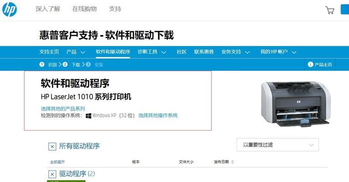Image resolution: width=349 pixels, height=182 pixels.
Task: Click the 版本 column header
Action: pos(136,162)
